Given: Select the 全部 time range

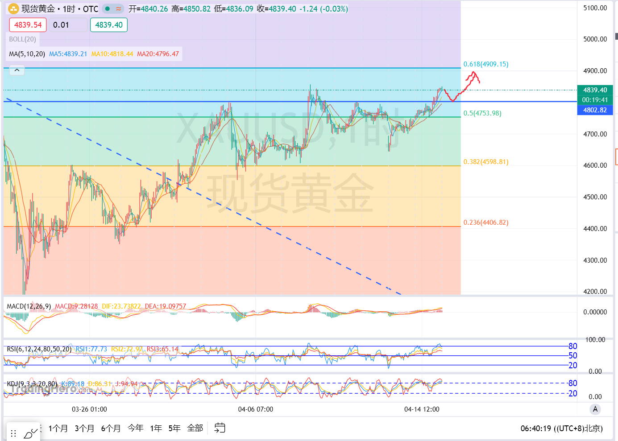Looking at the screenshot, I should [x=195, y=429].
